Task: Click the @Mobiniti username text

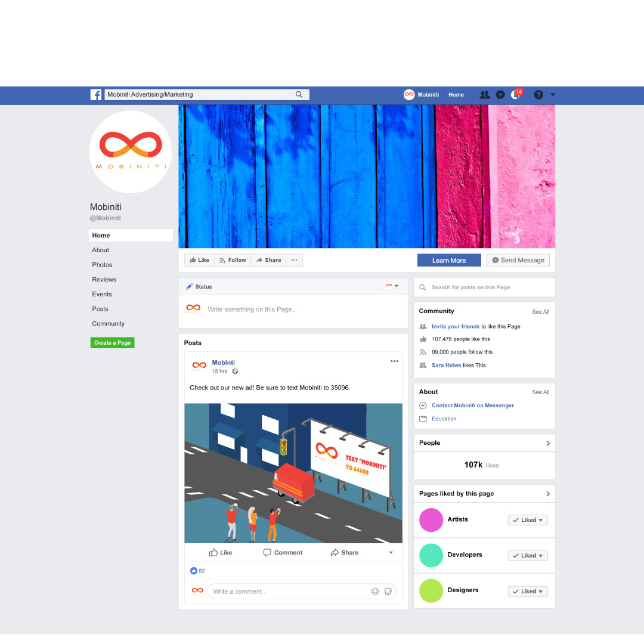Action: (105, 218)
